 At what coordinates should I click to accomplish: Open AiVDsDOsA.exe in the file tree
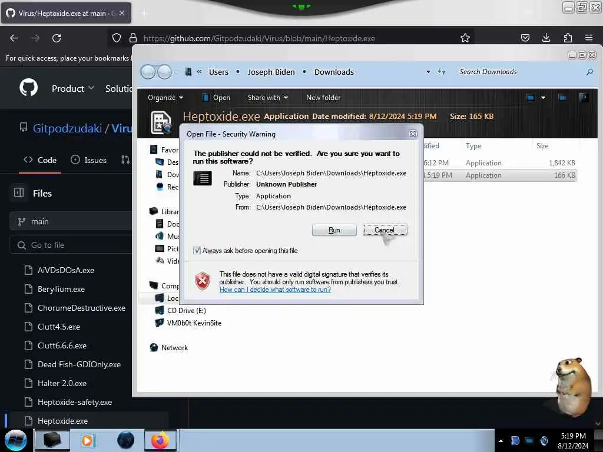[66, 270]
